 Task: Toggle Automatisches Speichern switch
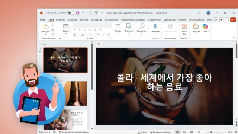(71, 13)
